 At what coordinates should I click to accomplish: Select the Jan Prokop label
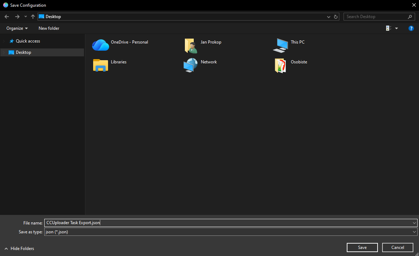point(211,42)
